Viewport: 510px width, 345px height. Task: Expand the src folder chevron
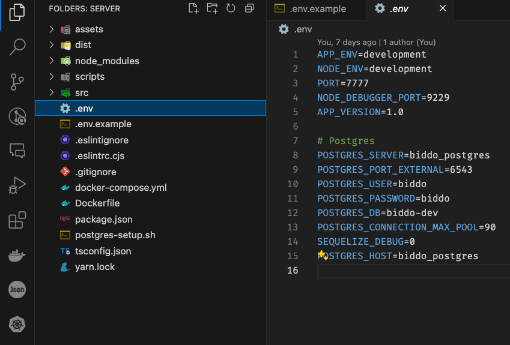(52, 92)
